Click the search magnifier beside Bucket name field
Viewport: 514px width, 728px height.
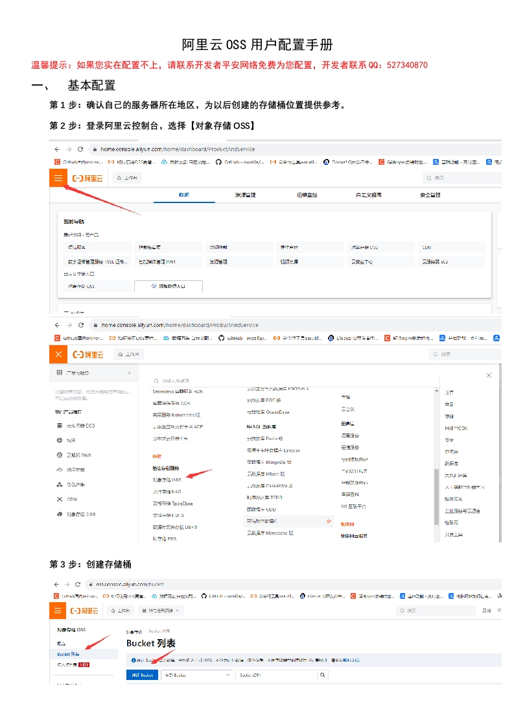click(322, 675)
